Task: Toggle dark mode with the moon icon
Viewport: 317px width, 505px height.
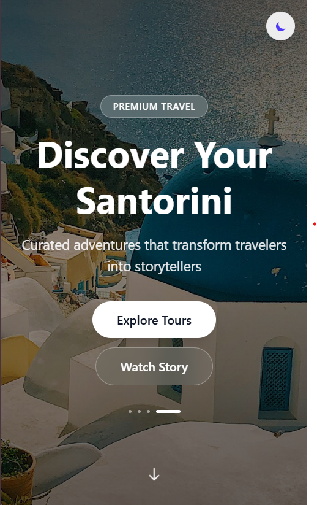Action: click(x=280, y=26)
